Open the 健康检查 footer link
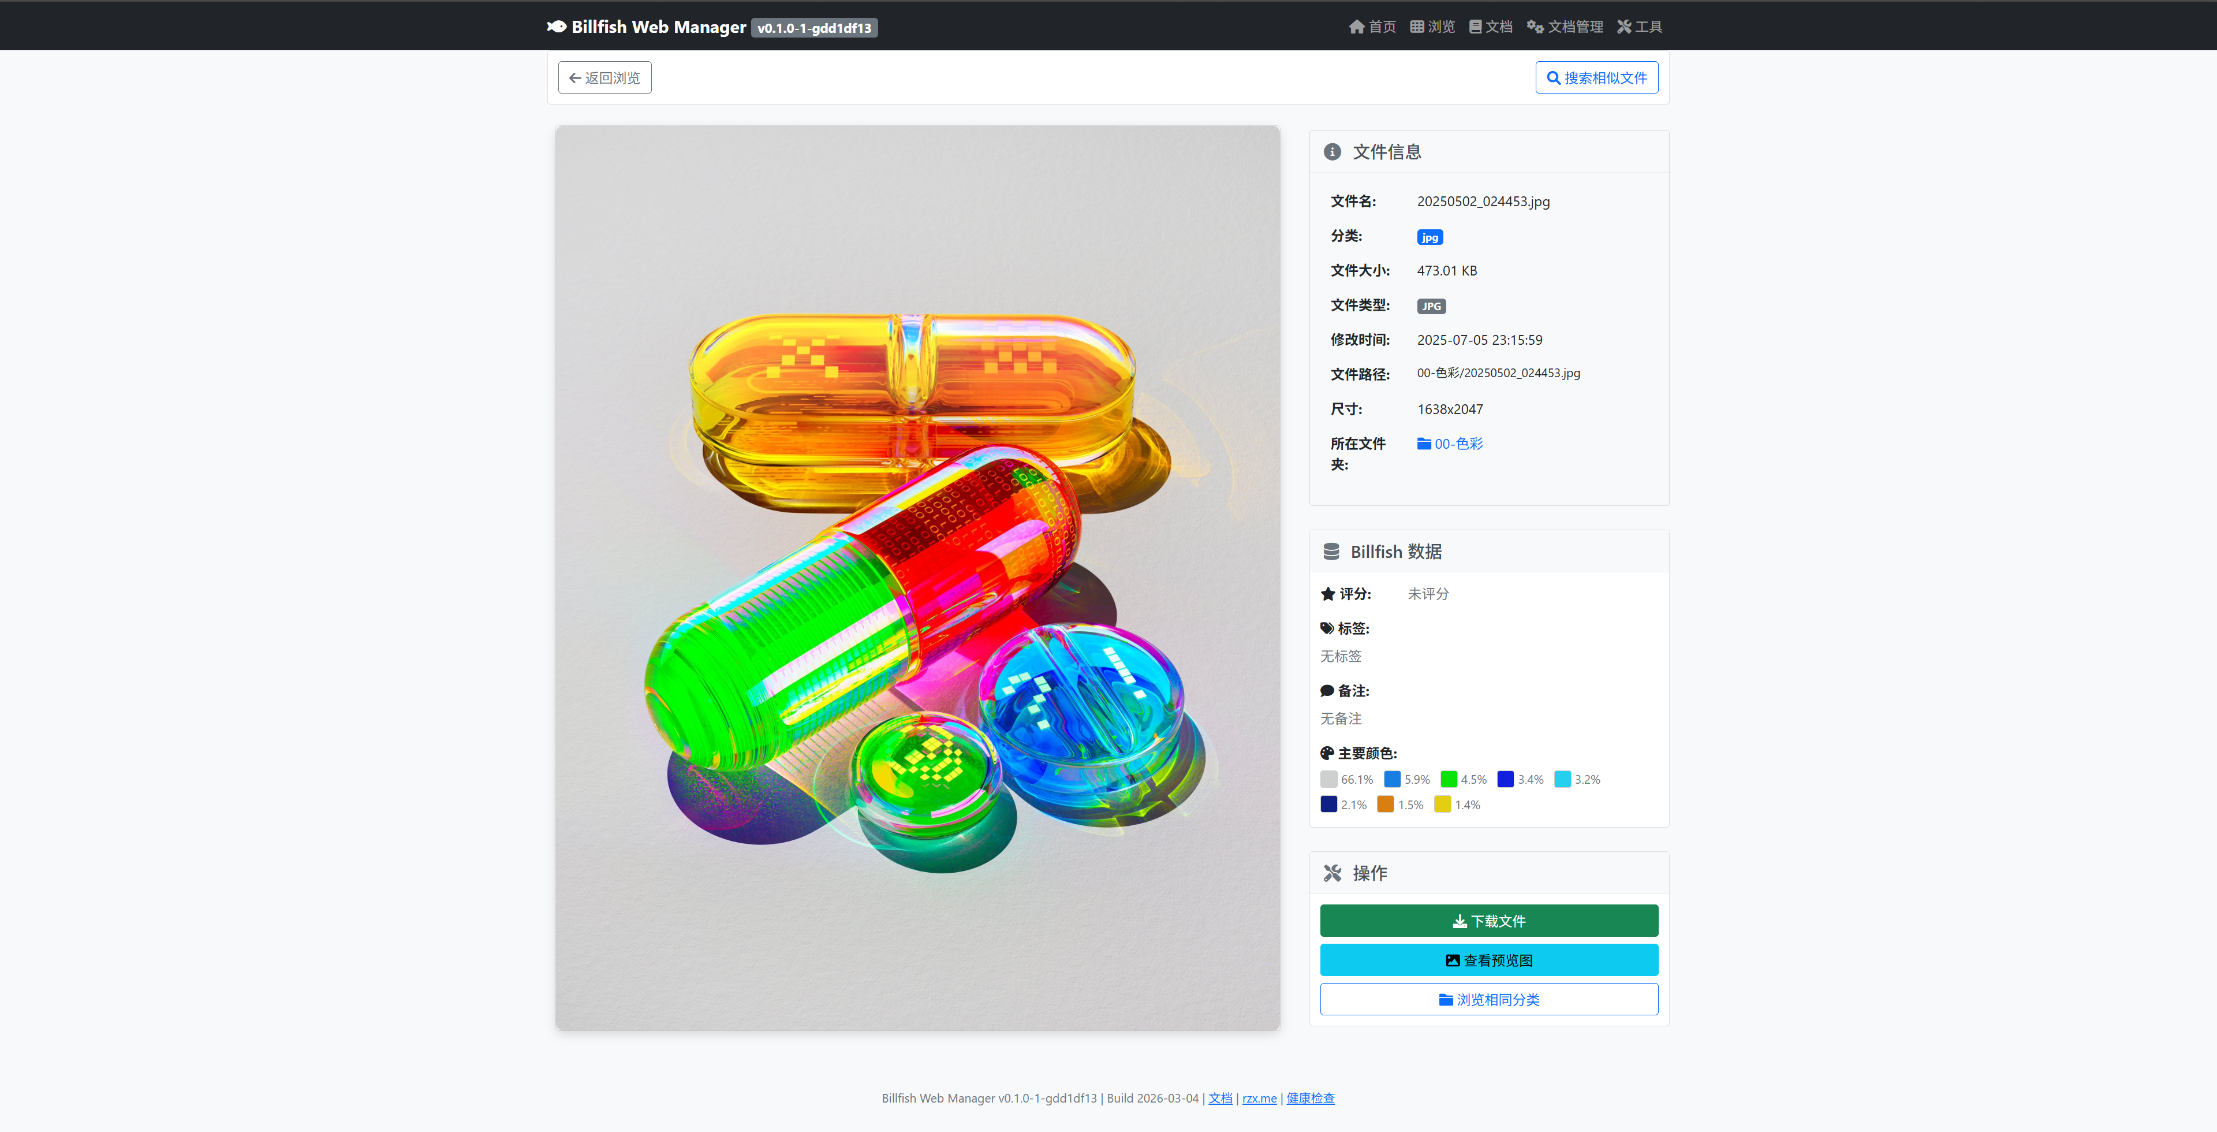The image size is (2217, 1132). pyautogui.click(x=1310, y=1099)
